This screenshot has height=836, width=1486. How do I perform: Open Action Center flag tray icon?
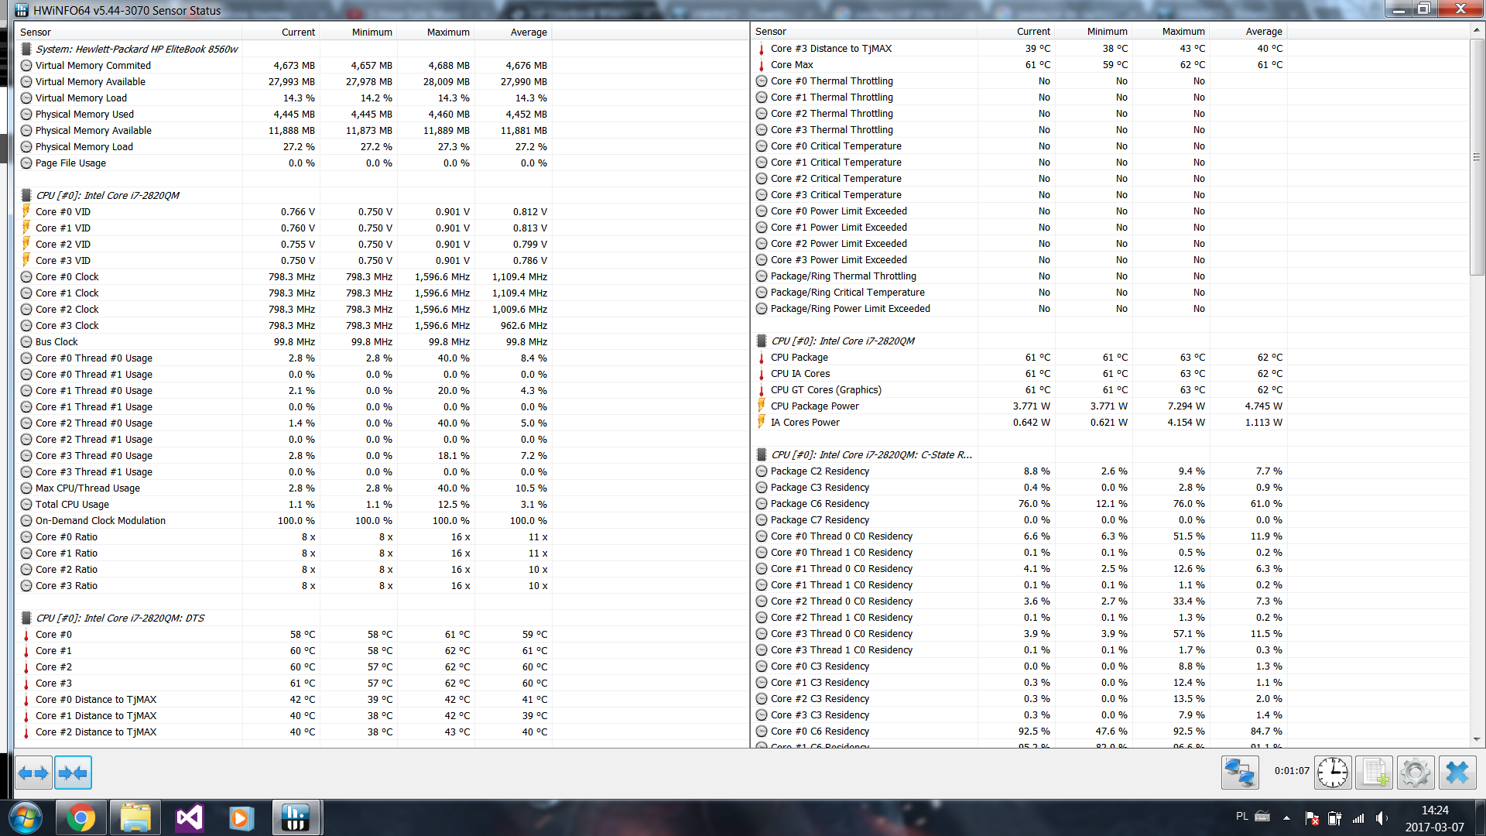(x=1312, y=818)
